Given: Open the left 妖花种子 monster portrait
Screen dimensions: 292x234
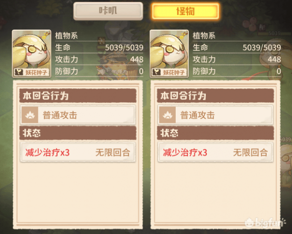Looking at the screenshot, I should click(32, 54).
